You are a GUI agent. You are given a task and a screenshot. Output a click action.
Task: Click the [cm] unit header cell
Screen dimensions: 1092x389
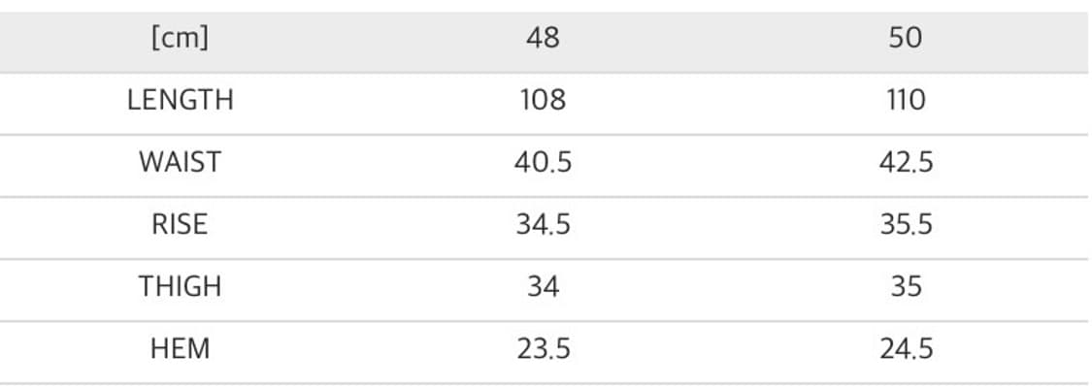[x=181, y=39]
